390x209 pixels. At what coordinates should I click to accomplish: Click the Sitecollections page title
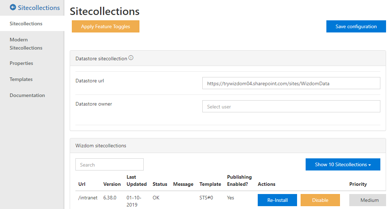(x=105, y=11)
